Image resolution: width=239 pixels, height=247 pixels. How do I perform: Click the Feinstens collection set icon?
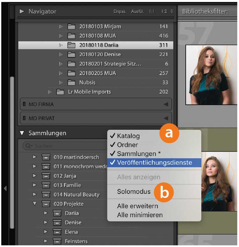click(57, 241)
